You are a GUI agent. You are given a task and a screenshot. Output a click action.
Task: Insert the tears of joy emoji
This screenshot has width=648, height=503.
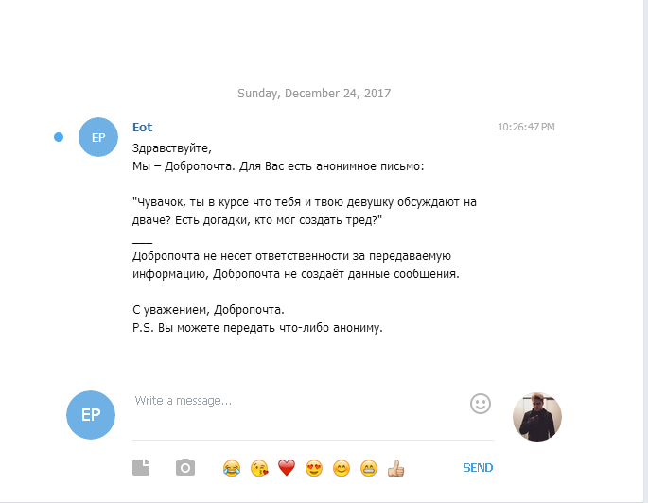(232, 468)
